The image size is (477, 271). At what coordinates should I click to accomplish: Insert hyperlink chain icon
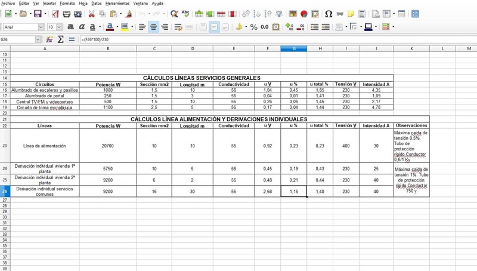pyautogui.click(x=340, y=14)
